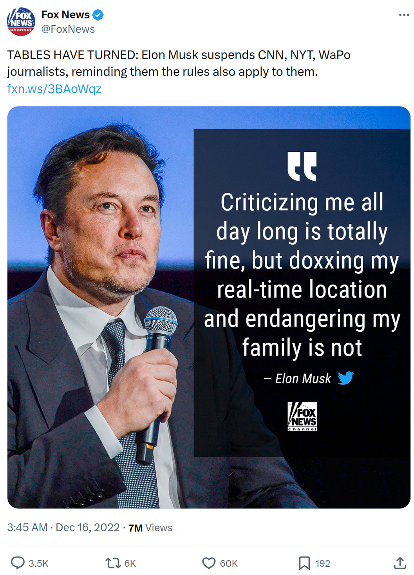Click the blue verified badge
The width and height of the screenshot is (414, 575).
[x=98, y=15]
